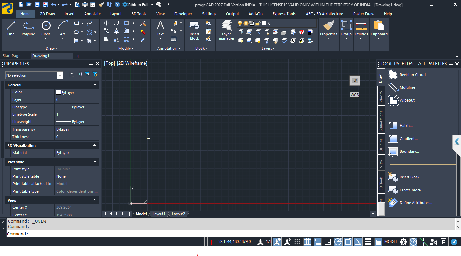
Task: Click the Table icon in Annotation panel
Action: pyautogui.click(x=174, y=39)
